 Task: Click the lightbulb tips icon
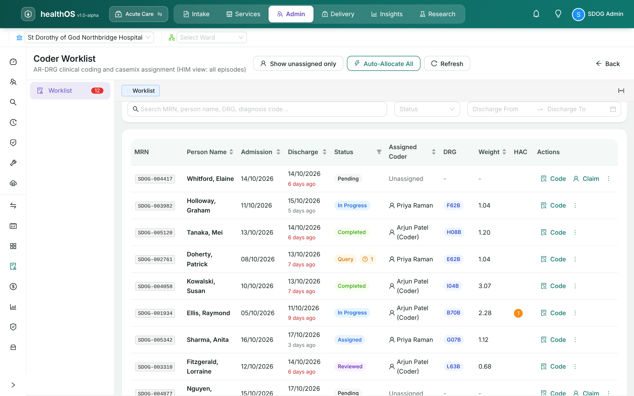coord(558,14)
